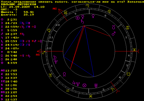The image size is (144, 101).
Task: Click the Mars glyph near house 7
Action: point(113,34)
